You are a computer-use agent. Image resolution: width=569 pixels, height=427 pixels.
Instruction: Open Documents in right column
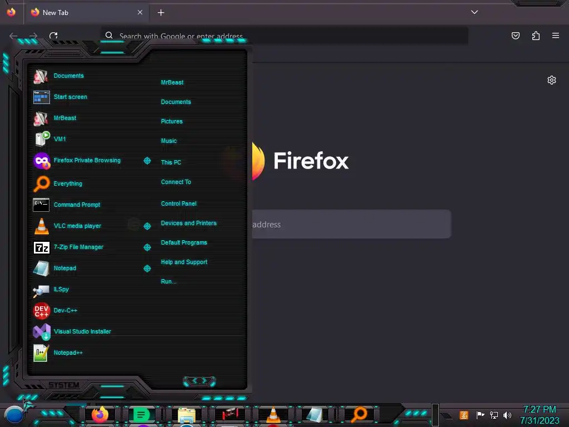click(176, 102)
